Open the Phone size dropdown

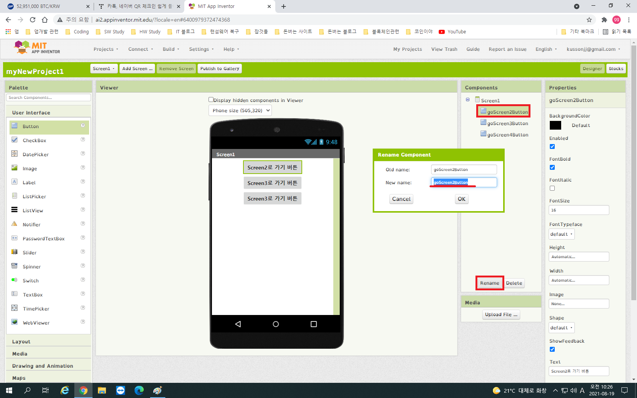pos(240,111)
